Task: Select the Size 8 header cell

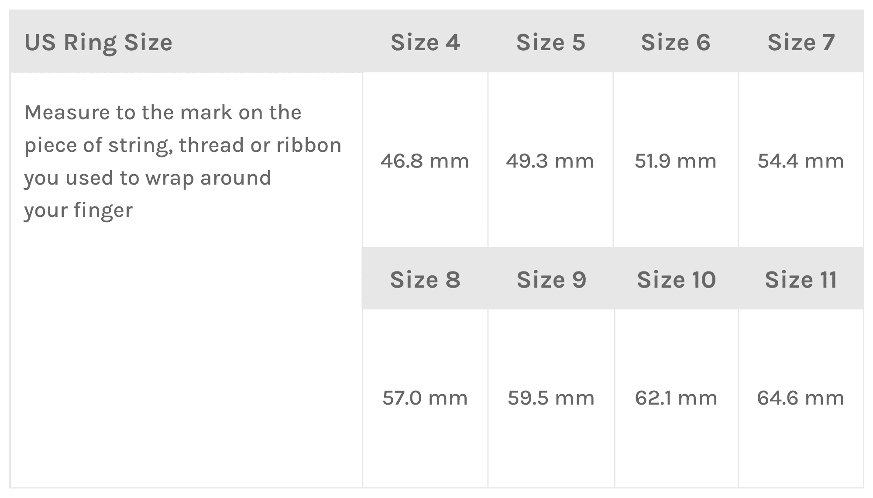Action: point(425,279)
